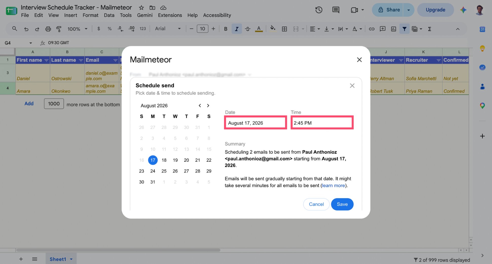Open the File menu
Screen dimensions: 492x264
[25, 15]
